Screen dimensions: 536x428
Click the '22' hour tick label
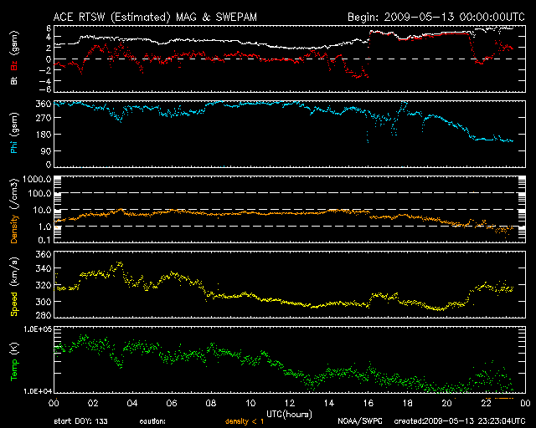coord(486,403)
